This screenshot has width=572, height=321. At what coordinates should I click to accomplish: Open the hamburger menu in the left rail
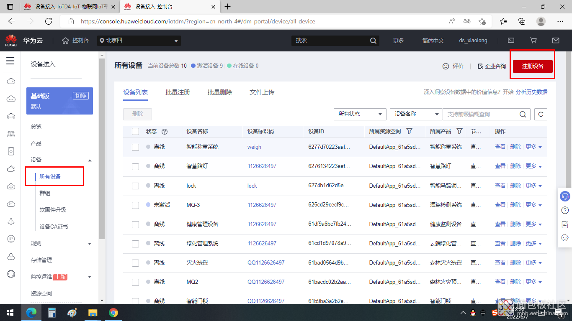10,61
